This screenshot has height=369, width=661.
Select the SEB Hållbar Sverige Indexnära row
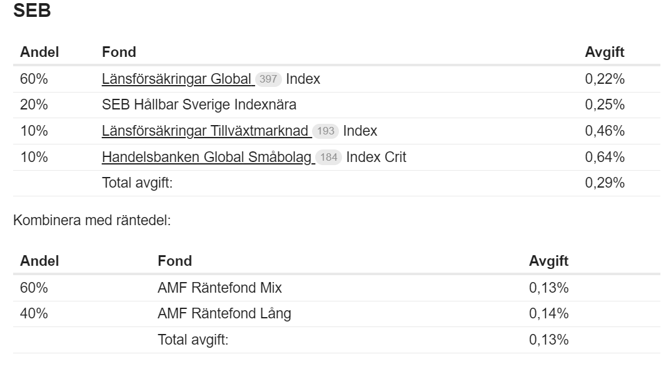coord(199,105)
